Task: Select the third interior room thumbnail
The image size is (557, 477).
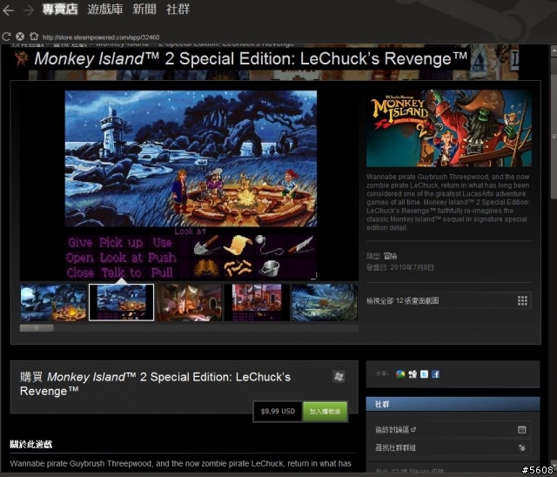Action: pos(190,303)
